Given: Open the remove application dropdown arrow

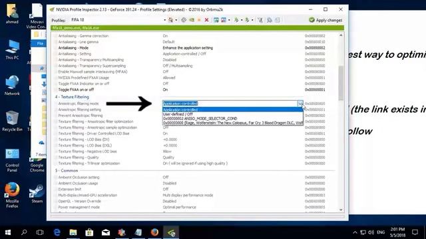Looking at the screenshot, I should pyautogui.click(x=229, y=20).
